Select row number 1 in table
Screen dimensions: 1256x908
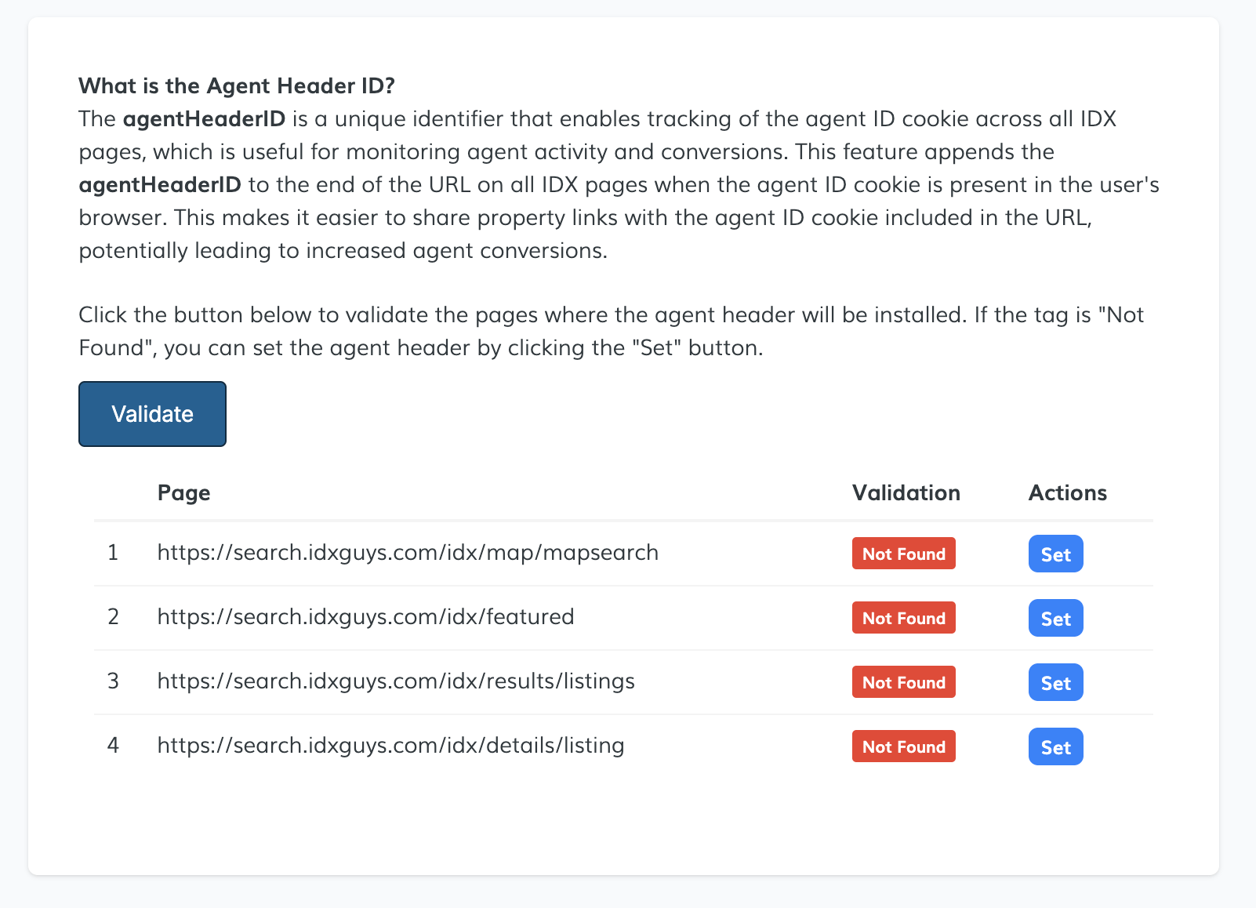point(113,553)
